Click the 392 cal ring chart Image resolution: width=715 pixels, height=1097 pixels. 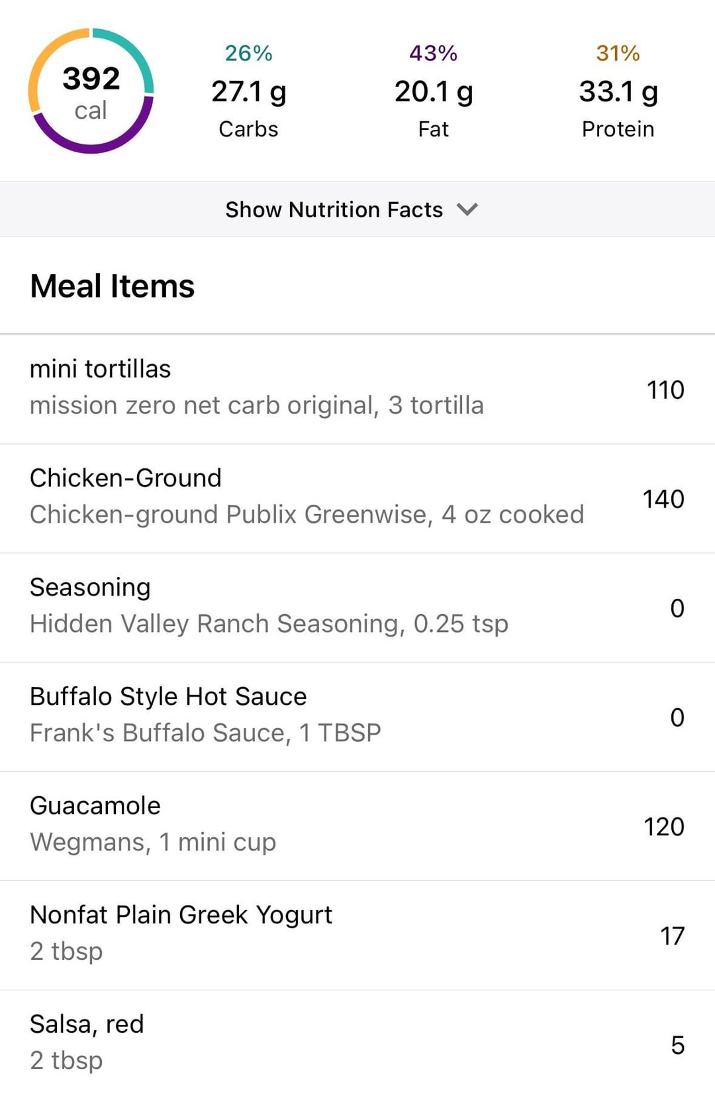point(91,91)
